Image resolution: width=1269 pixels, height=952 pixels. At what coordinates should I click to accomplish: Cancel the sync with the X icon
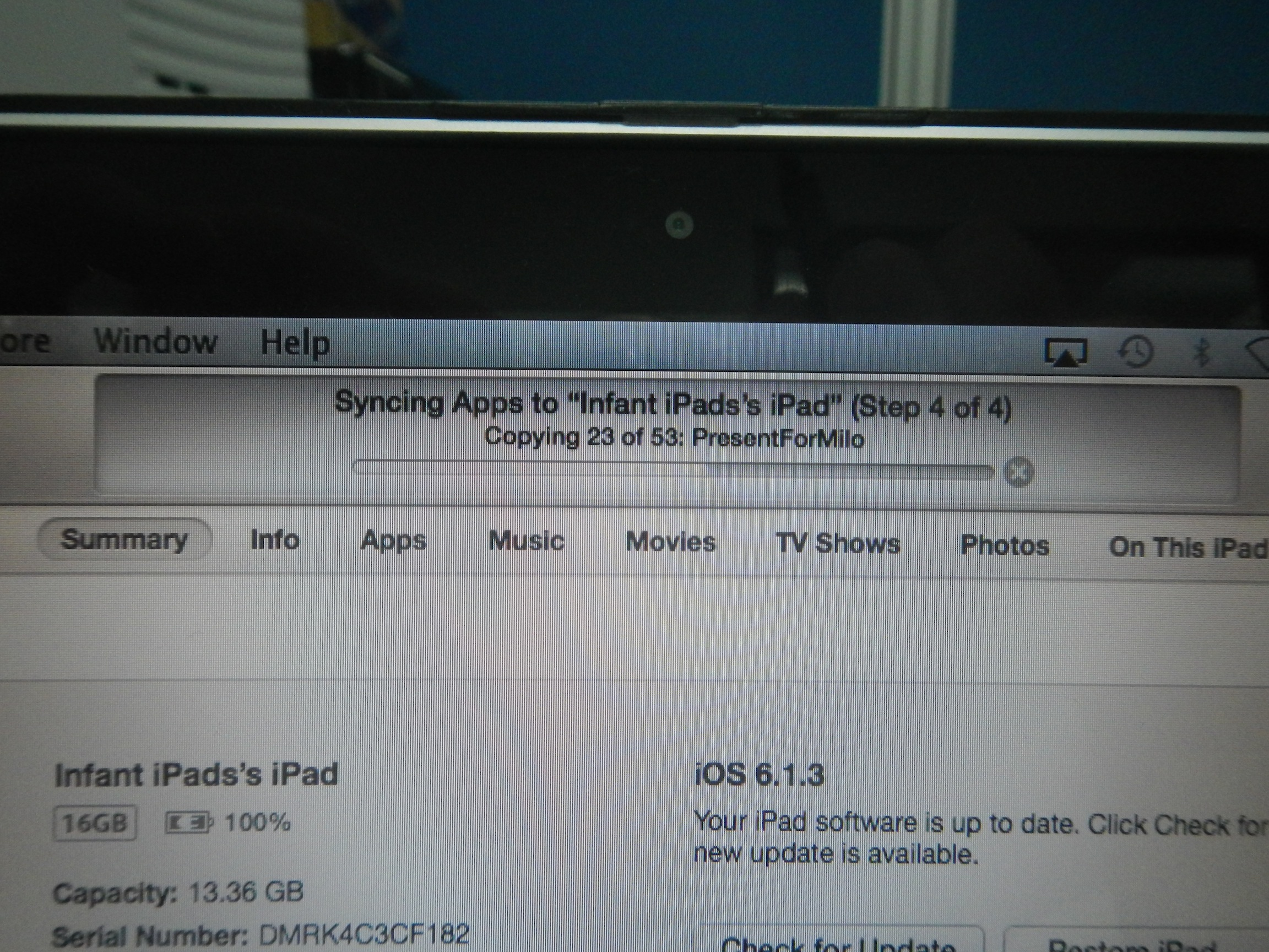[x=1018, y=472]
